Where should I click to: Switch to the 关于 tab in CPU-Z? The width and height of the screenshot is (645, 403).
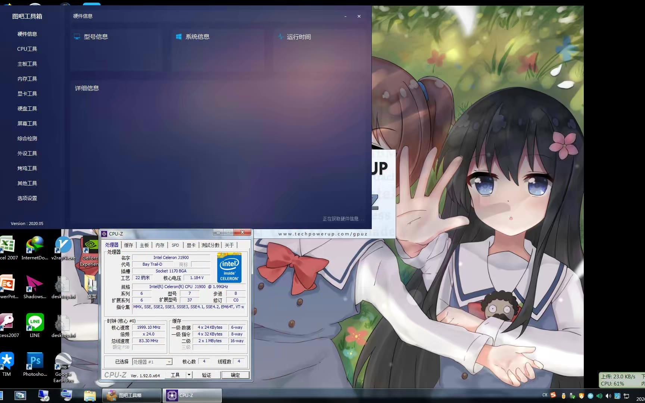coord(229,245)
